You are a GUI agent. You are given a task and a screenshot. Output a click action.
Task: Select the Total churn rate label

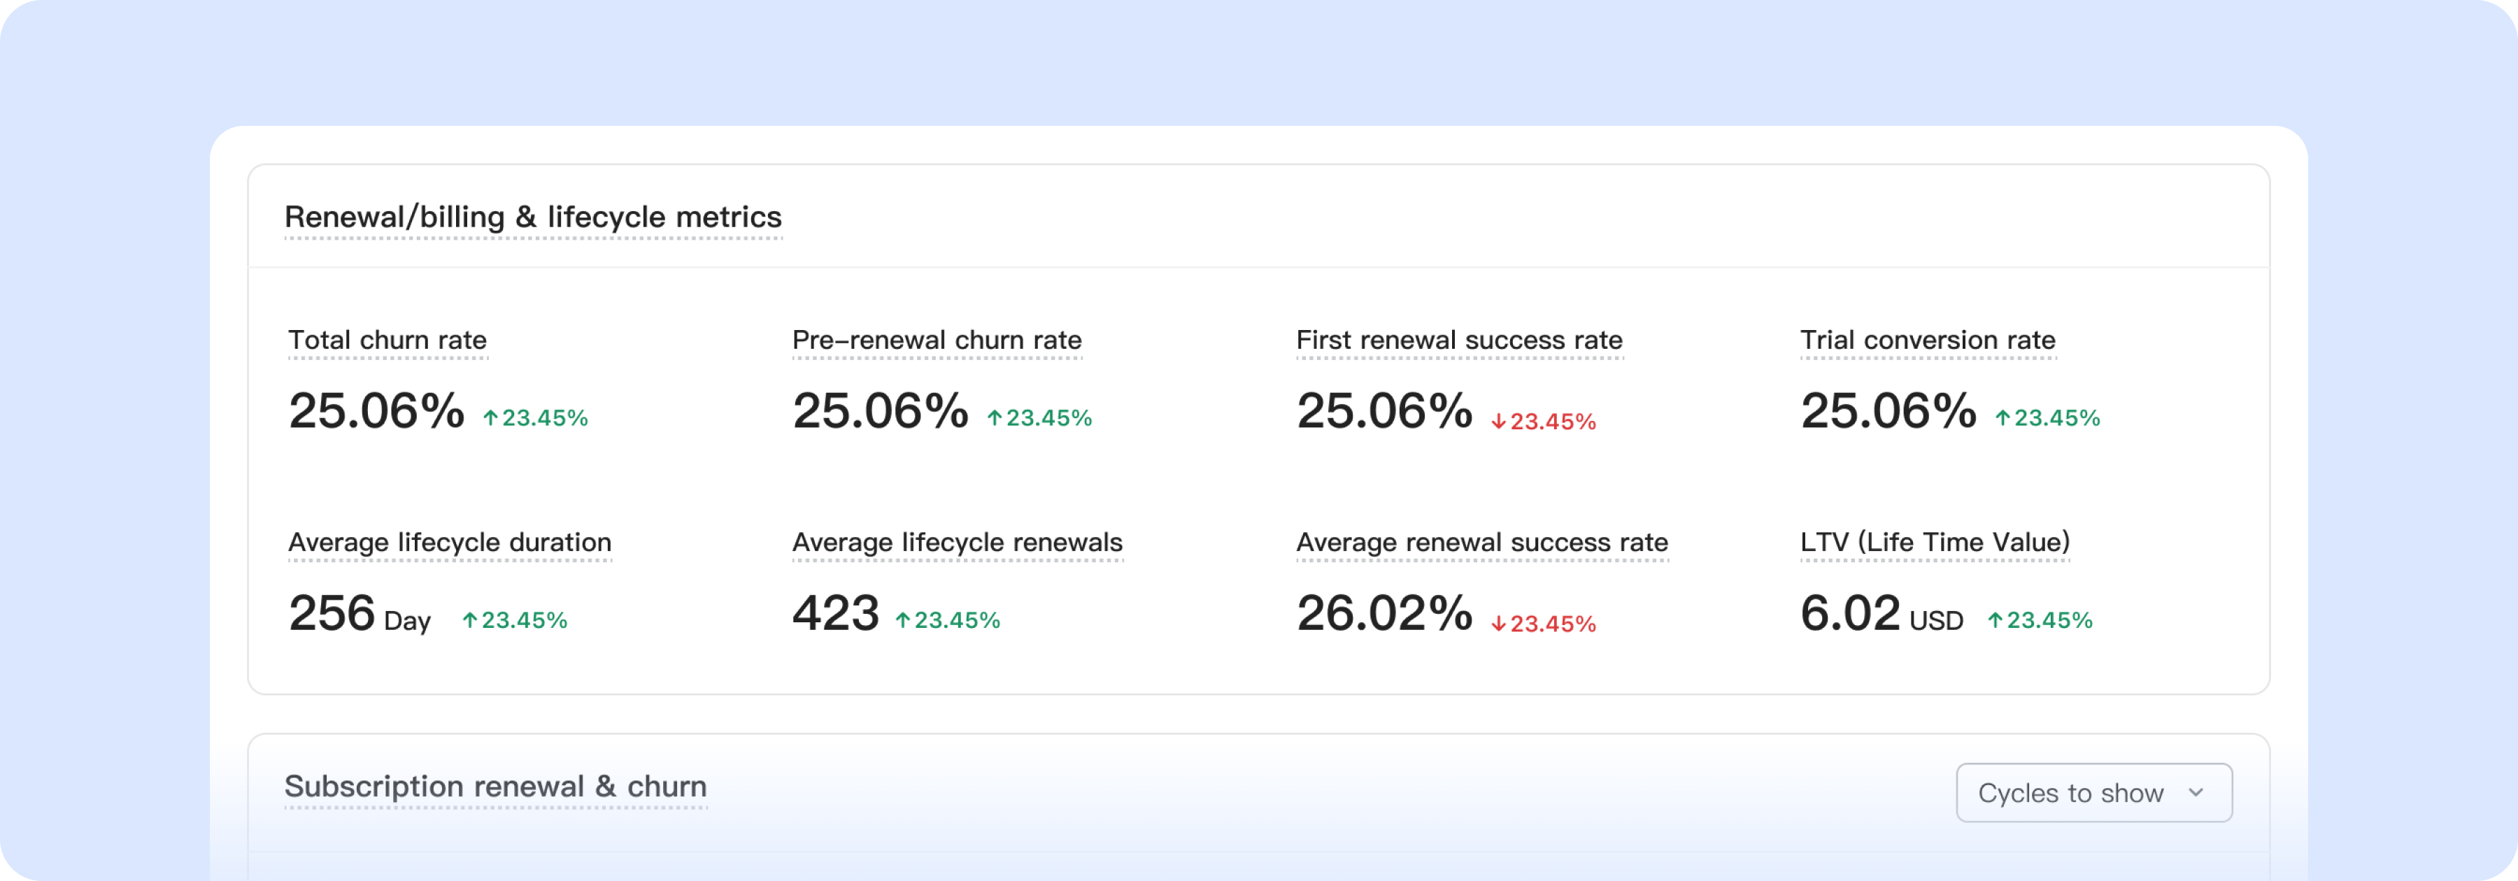click(388, 340)
